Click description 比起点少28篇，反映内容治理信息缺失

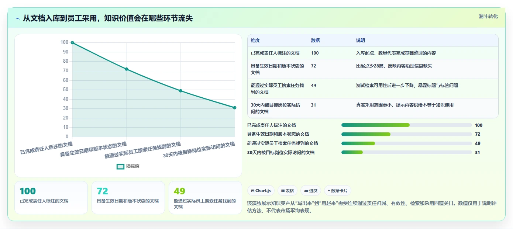[x=394, y=66]
